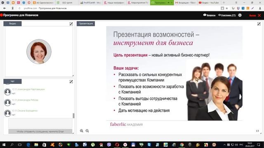Click the red exit X icon
This screenshot has height=148, width=264.
(259, 15)
